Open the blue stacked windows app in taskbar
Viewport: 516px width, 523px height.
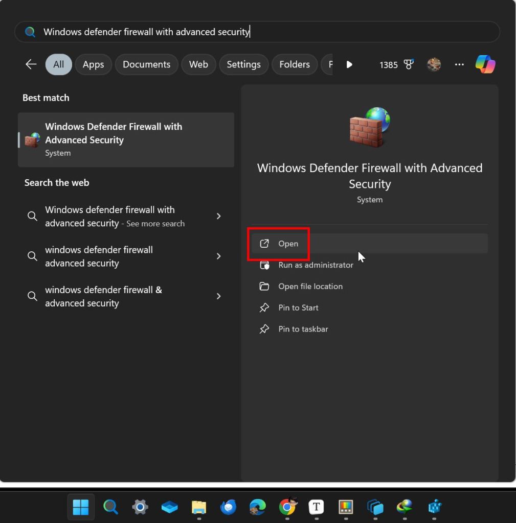[375, 507]
